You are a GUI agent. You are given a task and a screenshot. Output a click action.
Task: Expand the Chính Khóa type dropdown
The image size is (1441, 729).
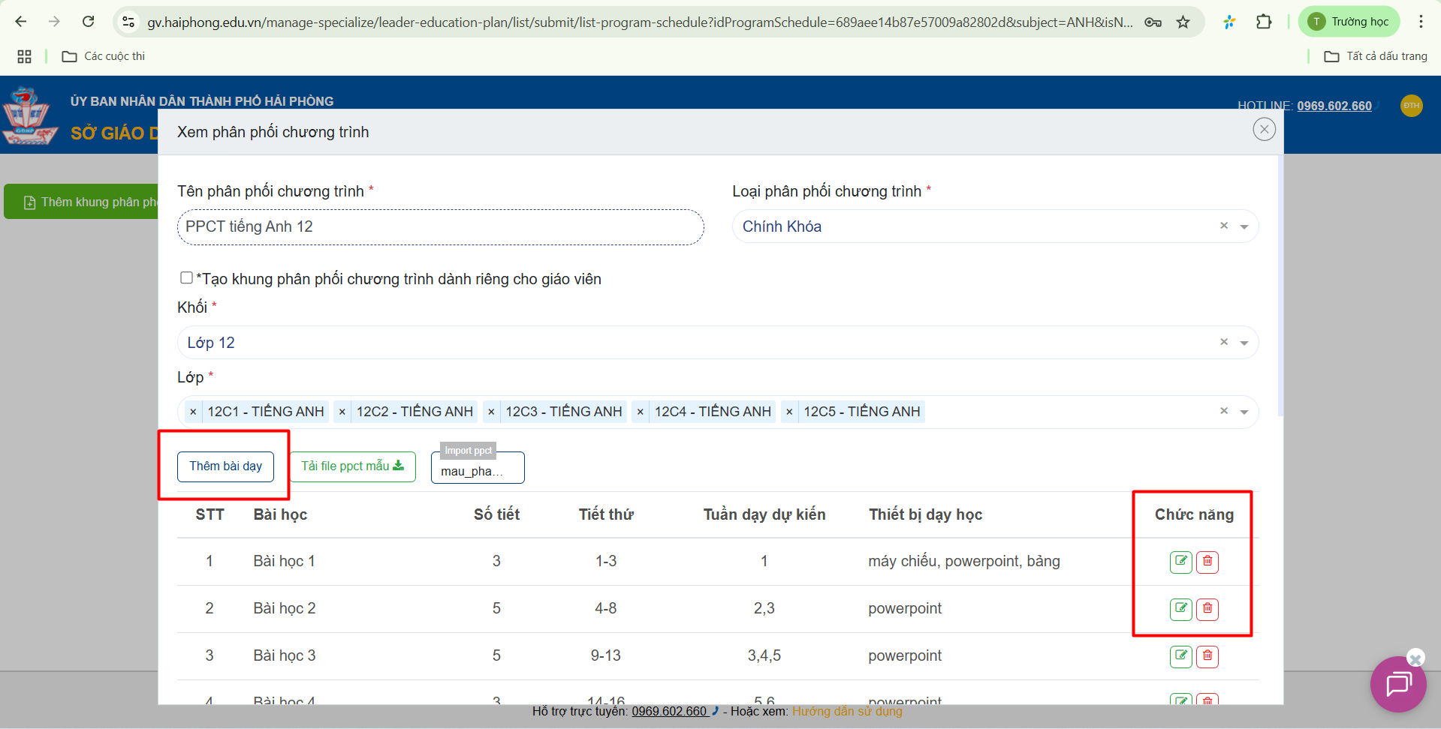(1244, 226)
